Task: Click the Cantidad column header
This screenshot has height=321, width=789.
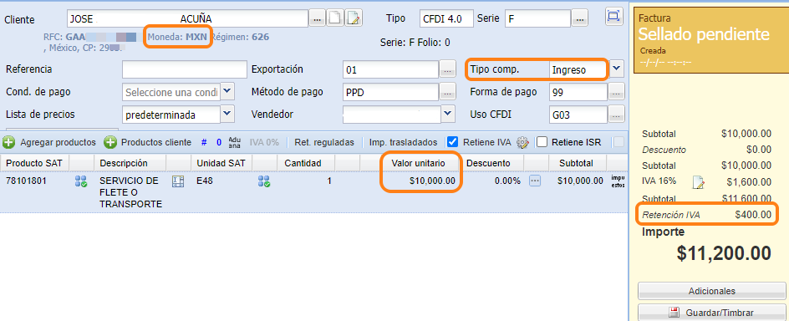Action: [306, 164]
